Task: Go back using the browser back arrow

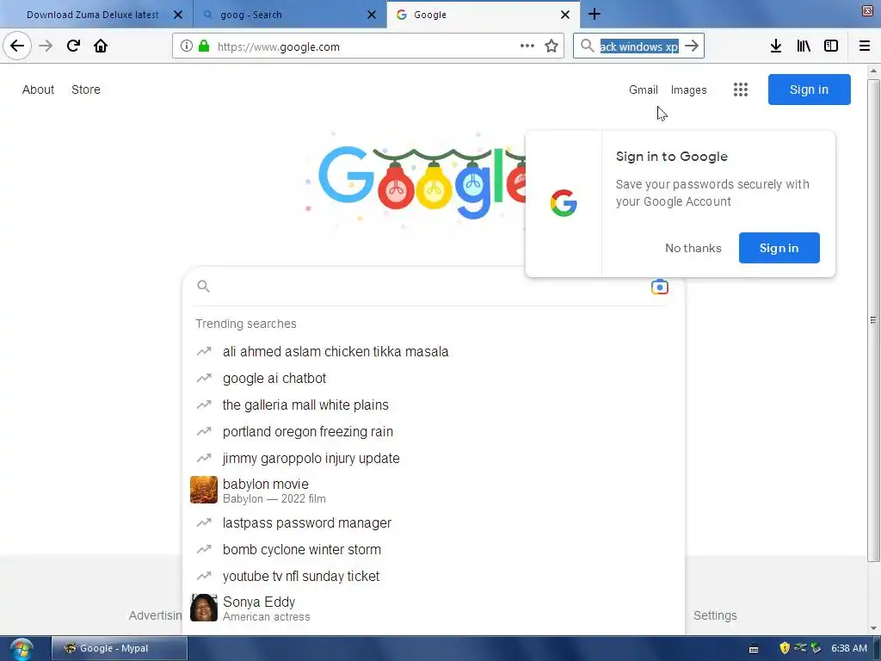Action: [x=17, y=46]
